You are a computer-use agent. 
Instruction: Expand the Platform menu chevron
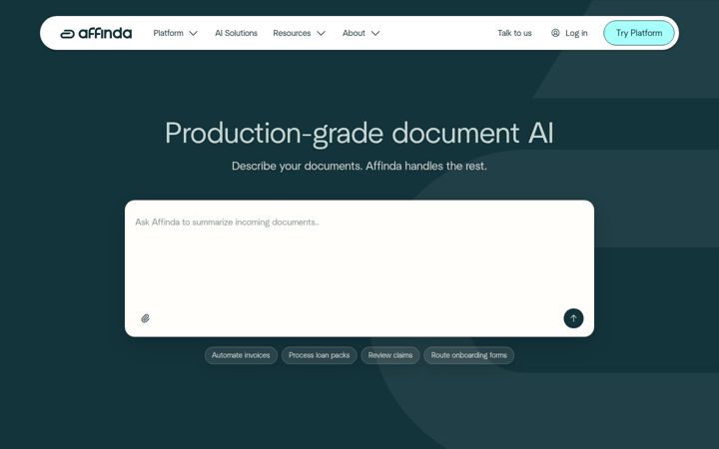pyautogui.click(x=194, y=34)
